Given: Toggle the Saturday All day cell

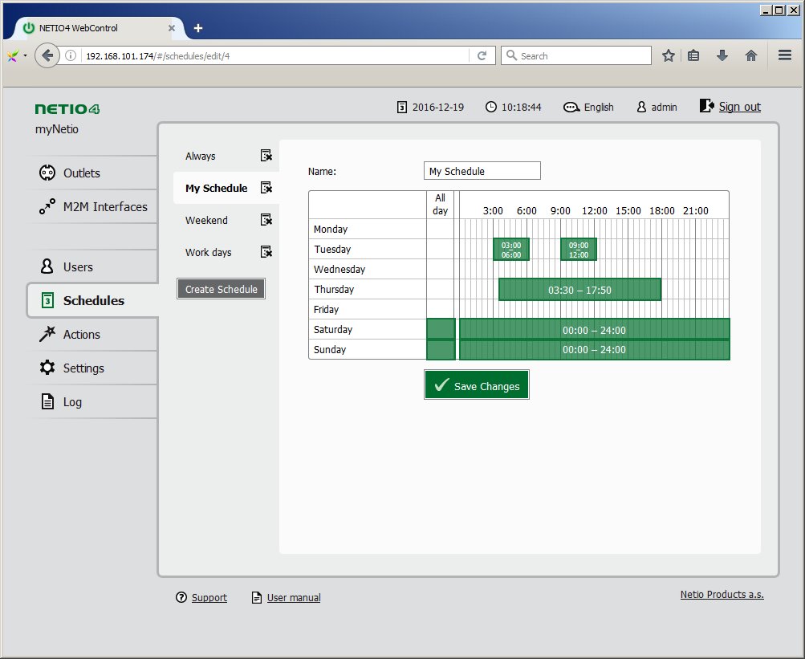Looking at the screenshot, I should [x=441, y=329].
